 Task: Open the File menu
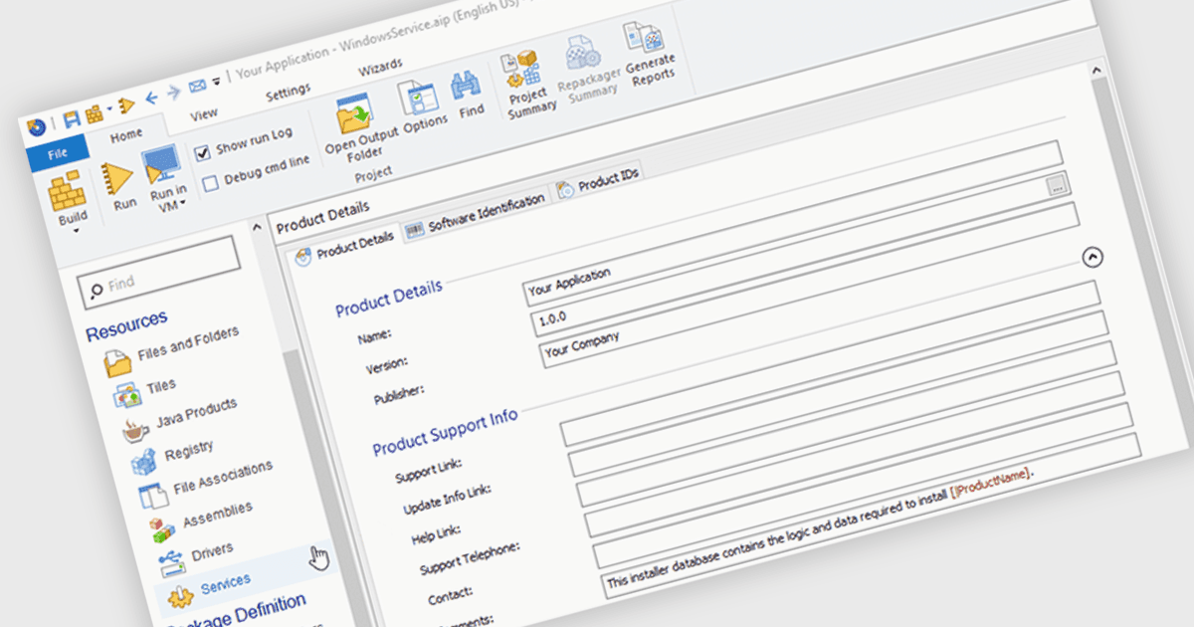[57, 154]
